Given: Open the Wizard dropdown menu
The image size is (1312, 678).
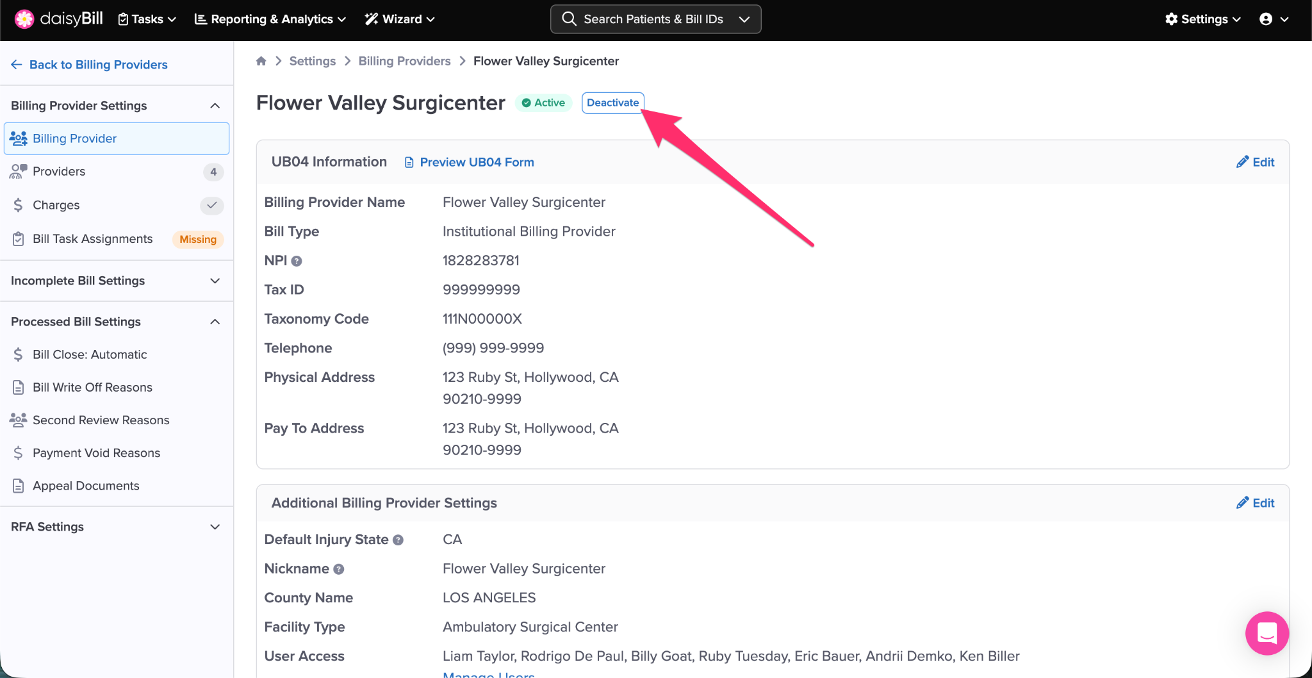Looking at the screenshot, I should coord(400,19).
